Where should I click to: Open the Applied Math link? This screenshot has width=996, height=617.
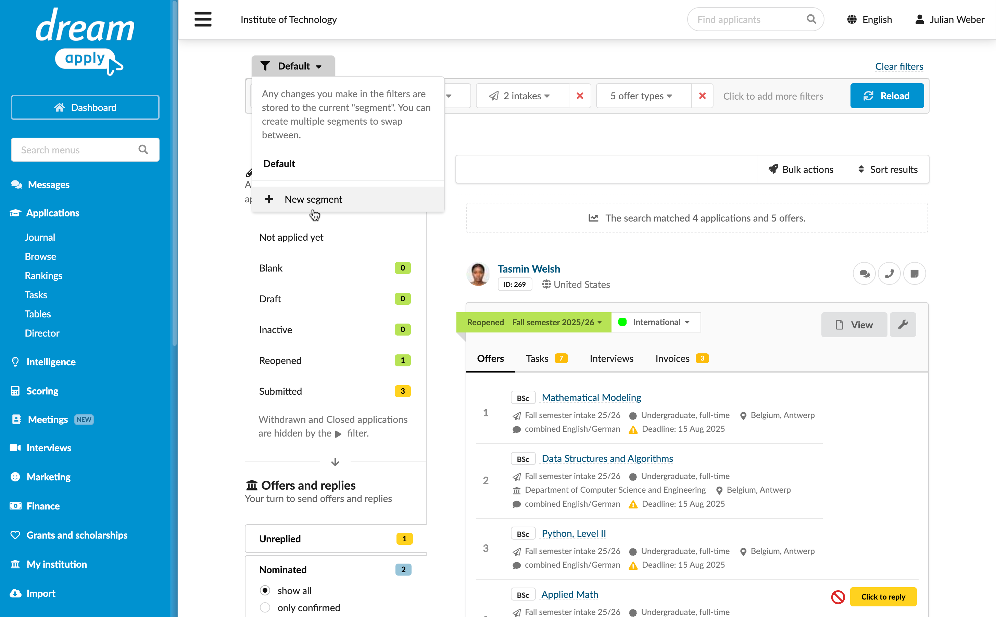[x=570, y=594]
